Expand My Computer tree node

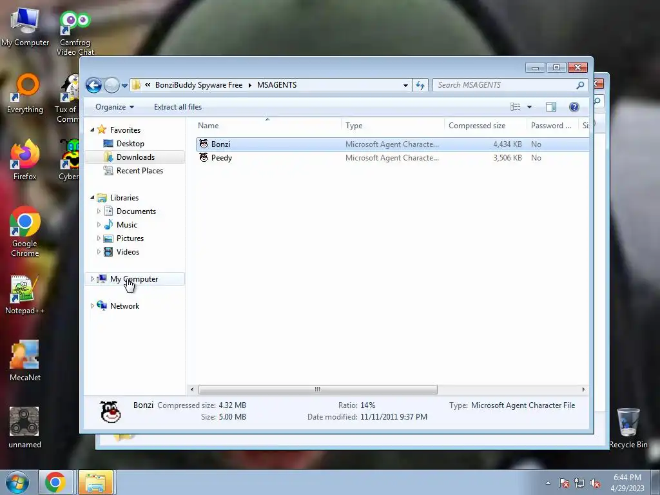[92, 279]
